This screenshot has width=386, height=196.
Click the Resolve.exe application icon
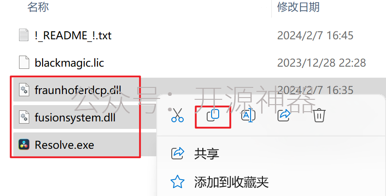click(x=24, y=144)
